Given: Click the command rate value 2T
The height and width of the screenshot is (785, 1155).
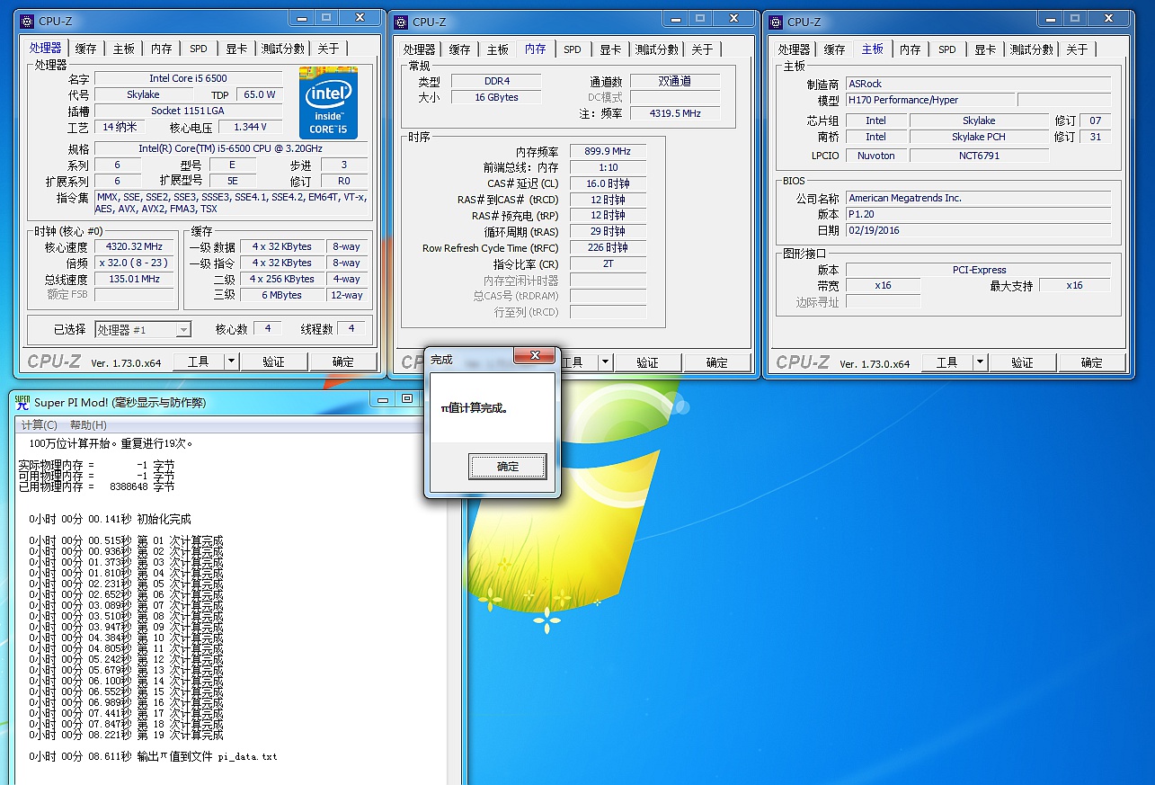Looking at the screenshot, I should (x=608, y=264).
